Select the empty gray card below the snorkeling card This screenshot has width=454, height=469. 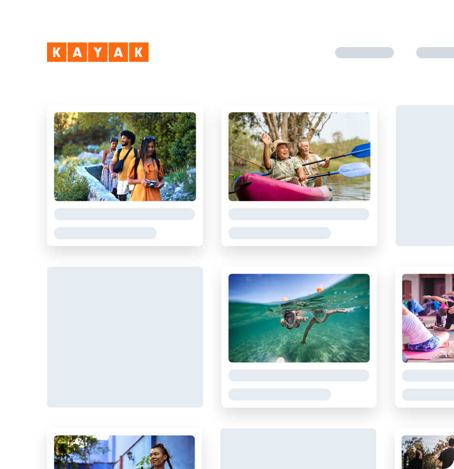[298, 449]
